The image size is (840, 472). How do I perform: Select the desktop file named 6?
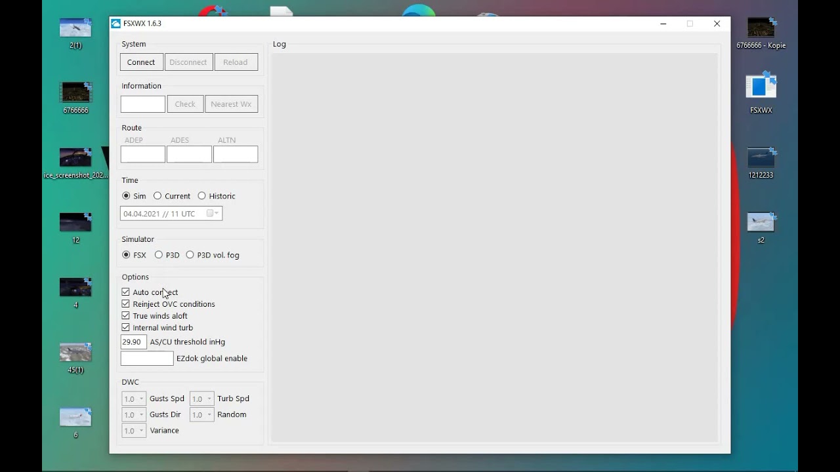point(75,422)
